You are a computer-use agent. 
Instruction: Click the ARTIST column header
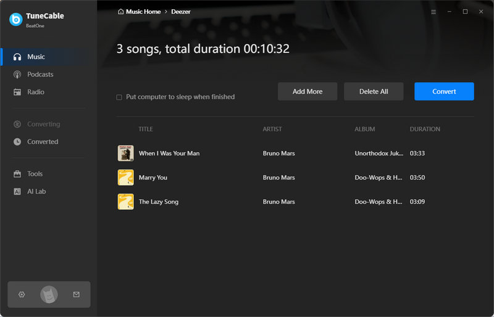point(272,129)
